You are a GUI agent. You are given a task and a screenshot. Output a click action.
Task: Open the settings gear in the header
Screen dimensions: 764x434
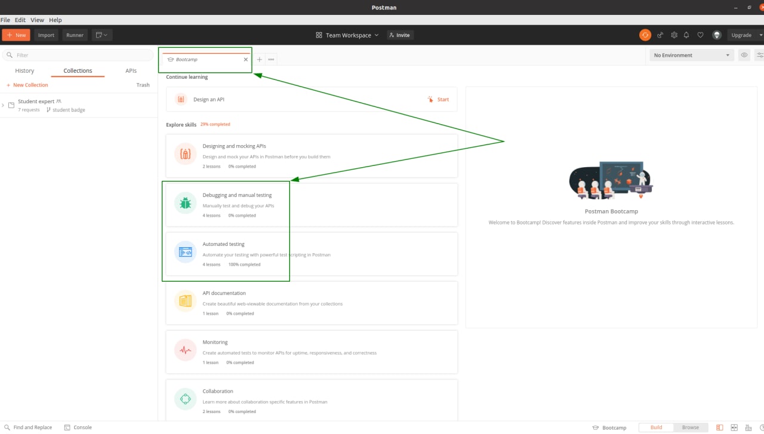point(674,35)
